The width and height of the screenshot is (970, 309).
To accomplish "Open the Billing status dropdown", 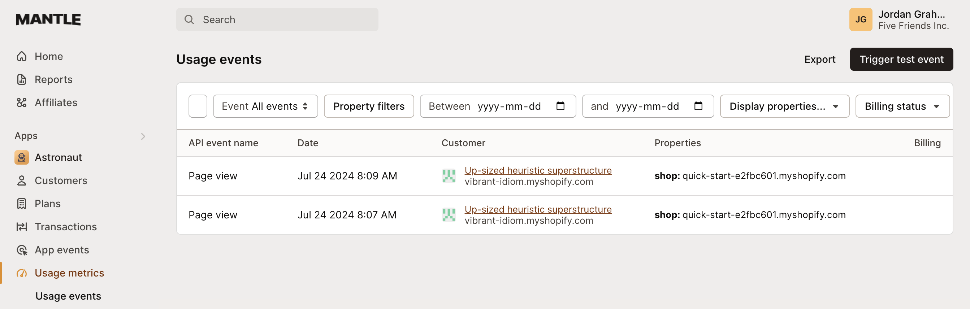I will point(902,106).
